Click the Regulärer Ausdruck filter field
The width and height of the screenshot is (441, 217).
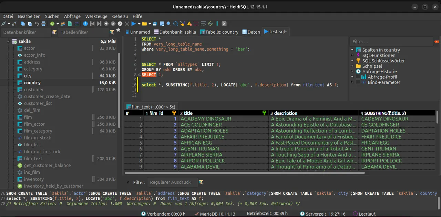point(172,182)
